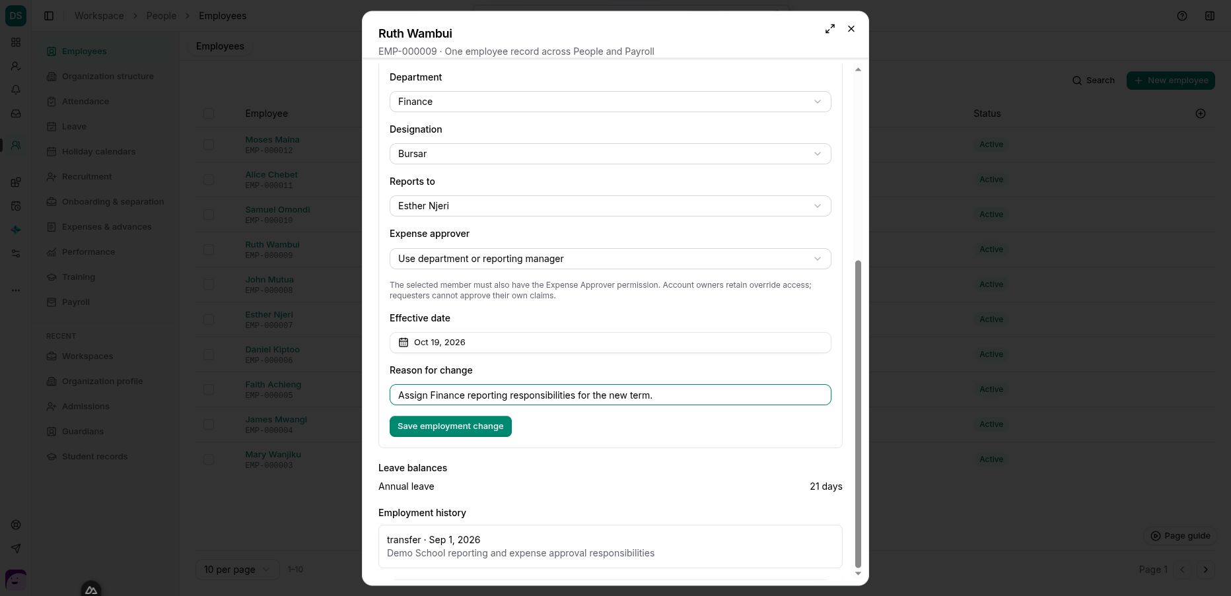This screenshot has height=596, width=1231.
Task: Open Organization structure in the sidebar
Action: 108,77
